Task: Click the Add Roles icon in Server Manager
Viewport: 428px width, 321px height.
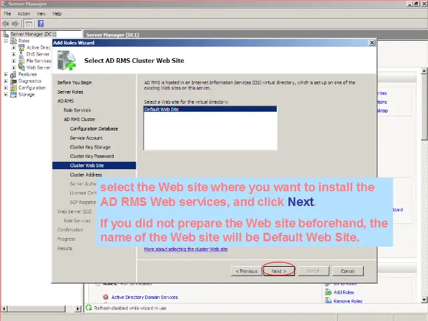Action: [x=328, y=292]
